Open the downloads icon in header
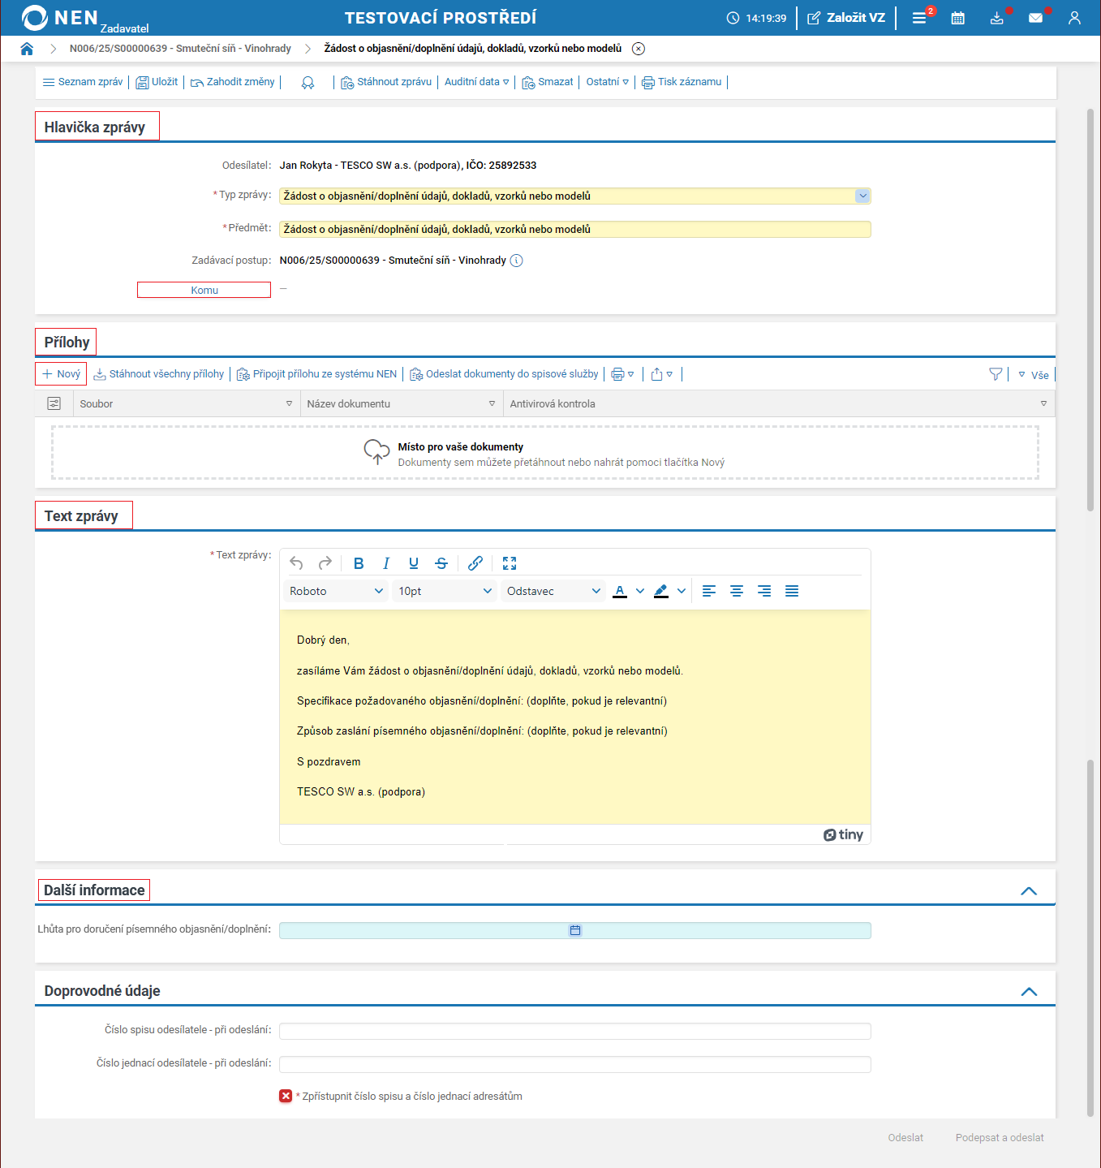Viewport: 1101px width, 1168px height. [x=997, y=18]
